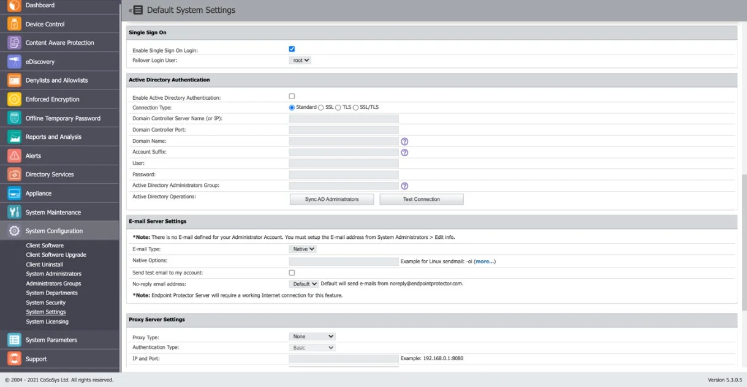The image size is (747, 387).
Task: Uncheck Enable Single Sign On Login
Action: pyautogui.click(x=292, y=49)
